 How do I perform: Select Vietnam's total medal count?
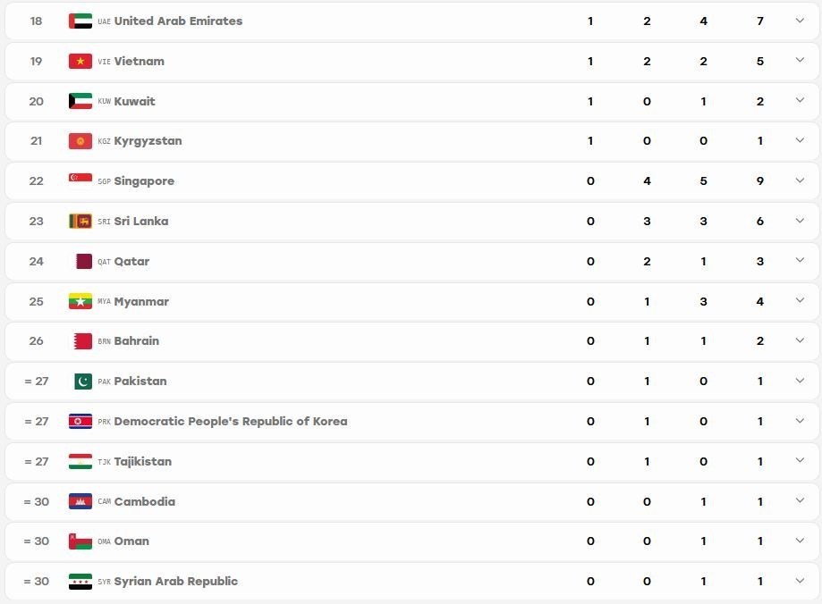pos(760,62)
